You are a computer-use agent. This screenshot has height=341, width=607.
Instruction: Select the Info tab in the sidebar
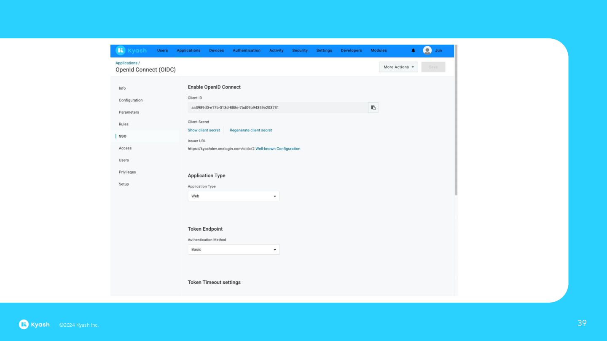(x=122, y=88)
